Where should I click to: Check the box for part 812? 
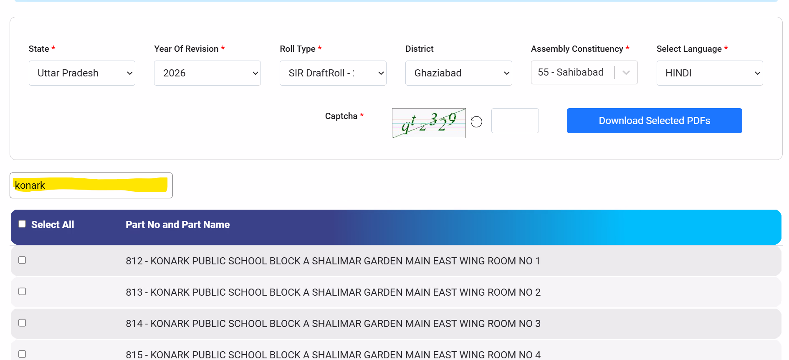[22, 260]
